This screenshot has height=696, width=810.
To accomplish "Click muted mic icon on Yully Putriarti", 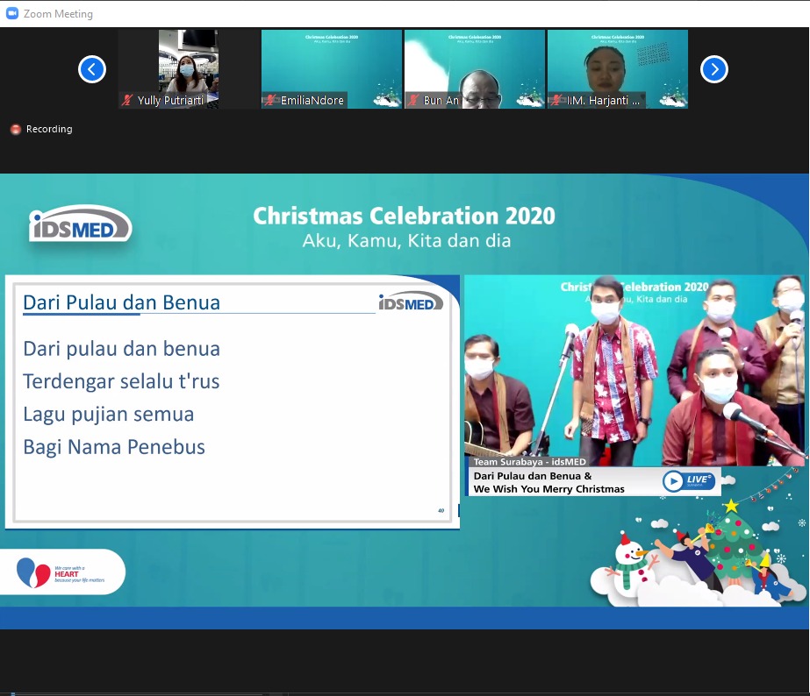I will pyautogui.click(x=127, y=101).
